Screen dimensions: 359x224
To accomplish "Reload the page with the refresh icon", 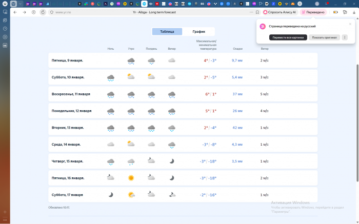I will pyautogui.click(x=43, y=12).
